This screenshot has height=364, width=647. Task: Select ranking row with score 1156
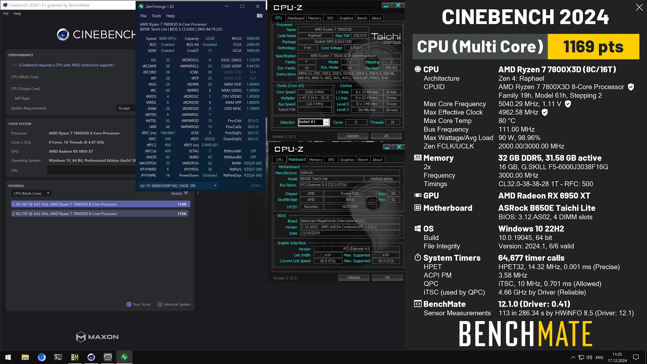pyautogui.click(x=101, y=214)
